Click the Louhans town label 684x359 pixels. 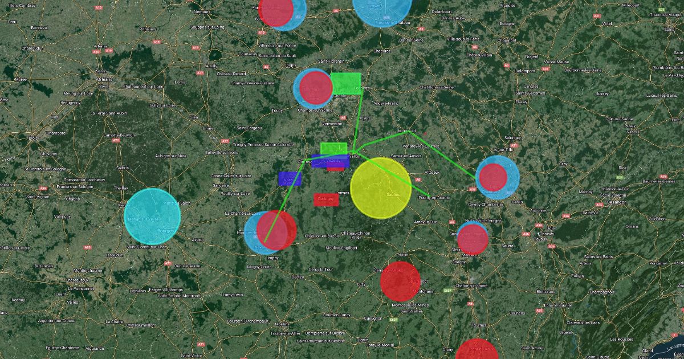pos(517,312)
